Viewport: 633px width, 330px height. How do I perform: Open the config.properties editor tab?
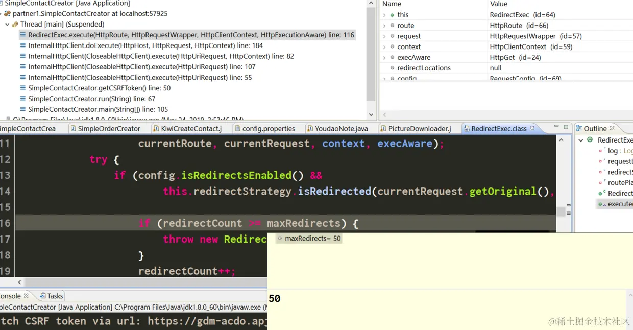click(x=264, y=129)
